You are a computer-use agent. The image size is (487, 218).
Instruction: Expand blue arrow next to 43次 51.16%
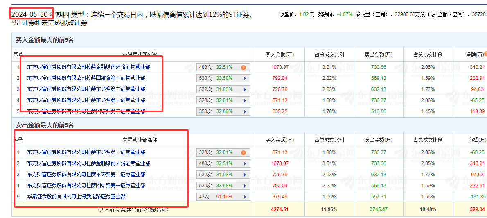pos(245,197)
